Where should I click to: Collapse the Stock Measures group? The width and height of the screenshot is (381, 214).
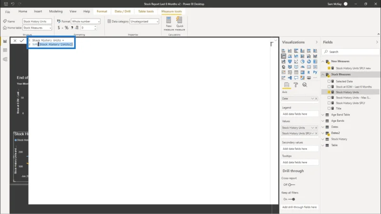click(323, 75)
